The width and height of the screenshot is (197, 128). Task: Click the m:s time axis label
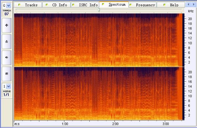(x=17, y=124)
